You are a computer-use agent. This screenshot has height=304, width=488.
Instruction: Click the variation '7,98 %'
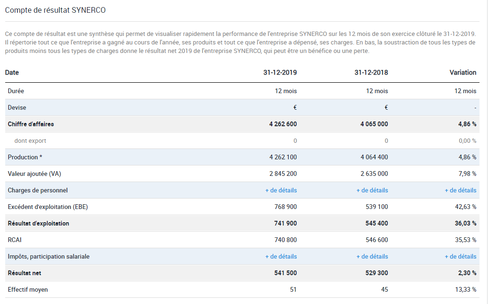[467, 174]
